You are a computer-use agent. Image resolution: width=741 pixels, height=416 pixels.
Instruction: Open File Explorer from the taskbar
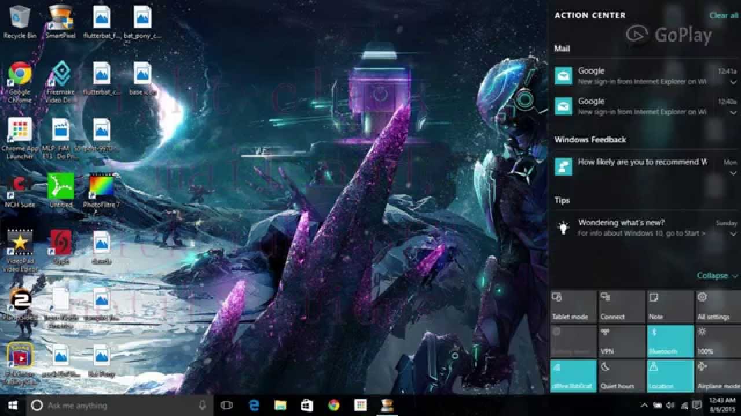(x=280, y=405)
